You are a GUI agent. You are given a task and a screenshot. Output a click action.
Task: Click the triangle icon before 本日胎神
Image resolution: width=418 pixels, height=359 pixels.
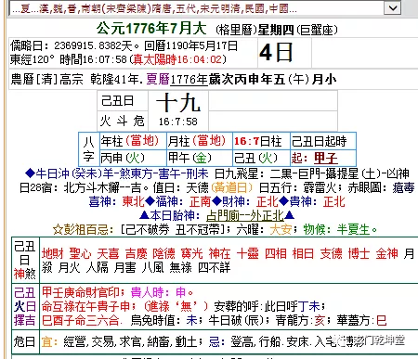[x=144, y=215]
